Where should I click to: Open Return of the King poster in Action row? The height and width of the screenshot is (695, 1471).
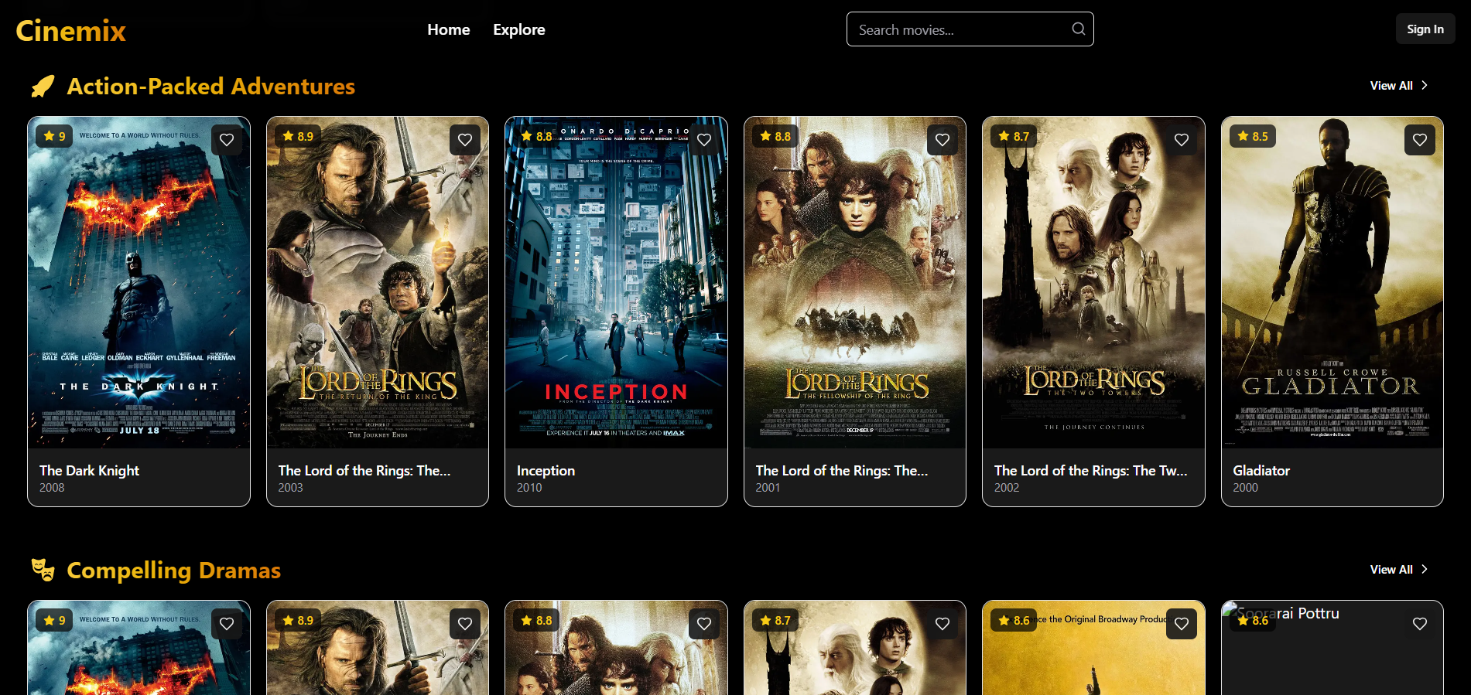(378, 283)
